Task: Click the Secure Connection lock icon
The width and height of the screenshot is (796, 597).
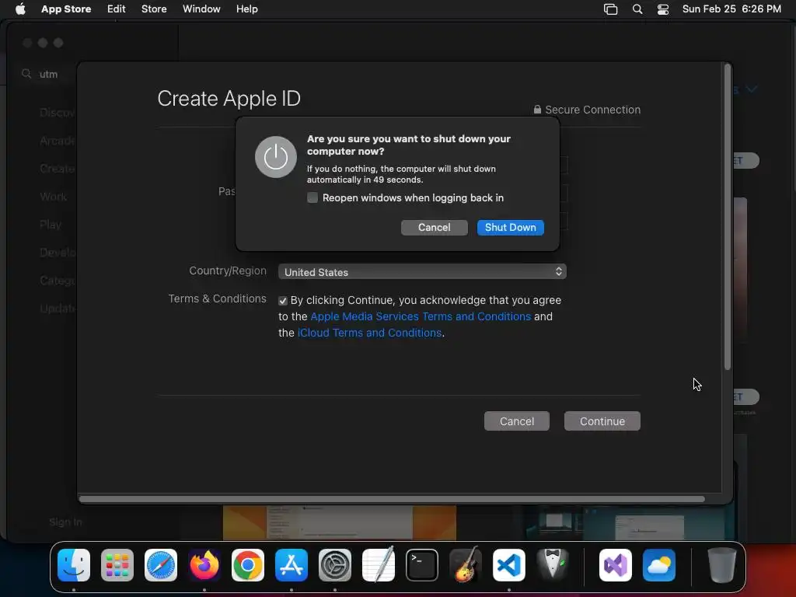Action: coord(537,109)
